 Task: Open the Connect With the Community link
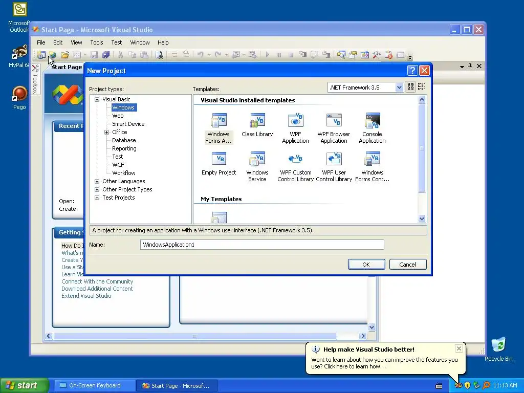pos(97,281)
